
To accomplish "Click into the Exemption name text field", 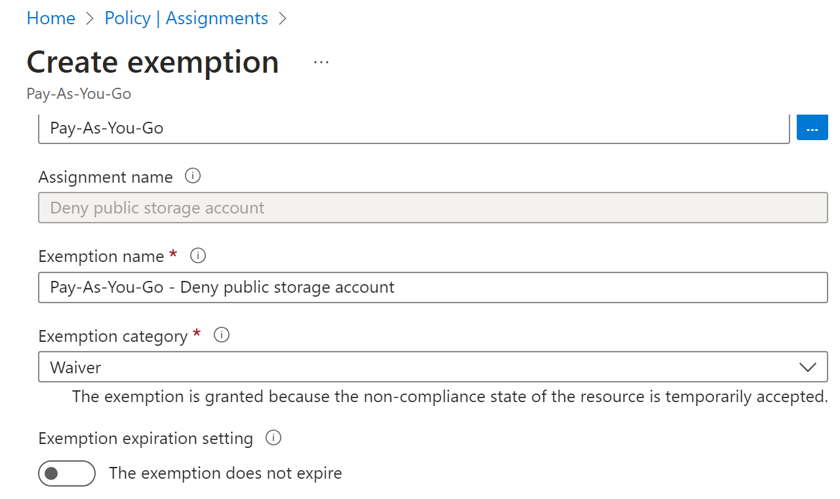I will (x=433, y=287).
